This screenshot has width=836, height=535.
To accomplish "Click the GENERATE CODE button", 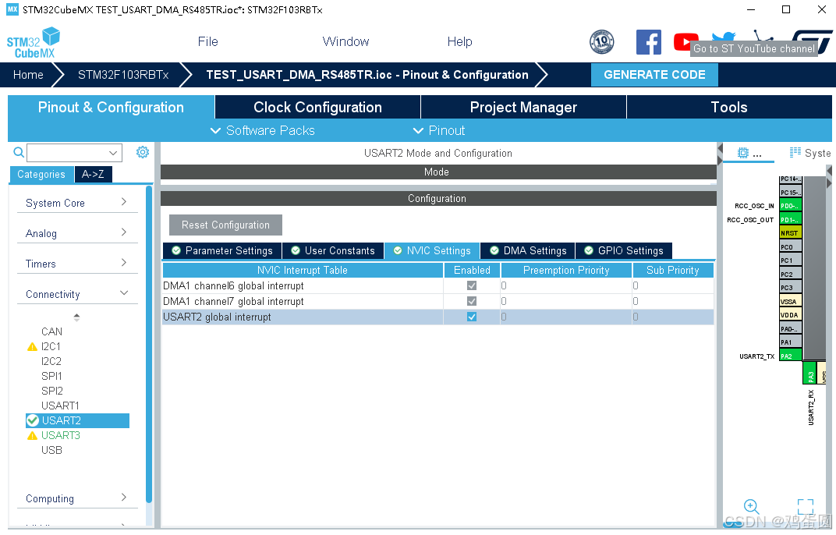I will (654, 75).
